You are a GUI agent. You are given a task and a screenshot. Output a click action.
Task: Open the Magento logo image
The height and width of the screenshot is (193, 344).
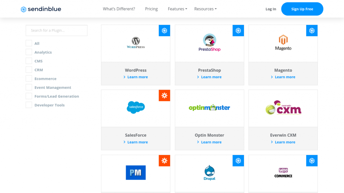pos(283,43)
